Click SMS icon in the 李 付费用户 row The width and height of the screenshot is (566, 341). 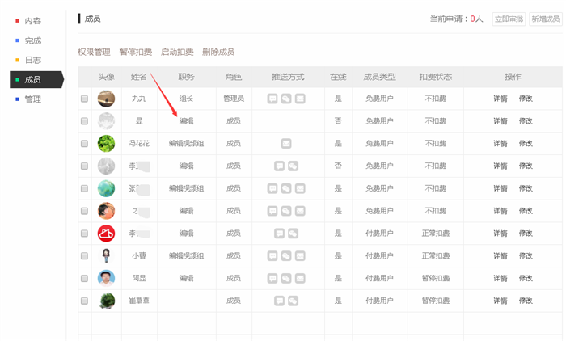pos(280,234)
